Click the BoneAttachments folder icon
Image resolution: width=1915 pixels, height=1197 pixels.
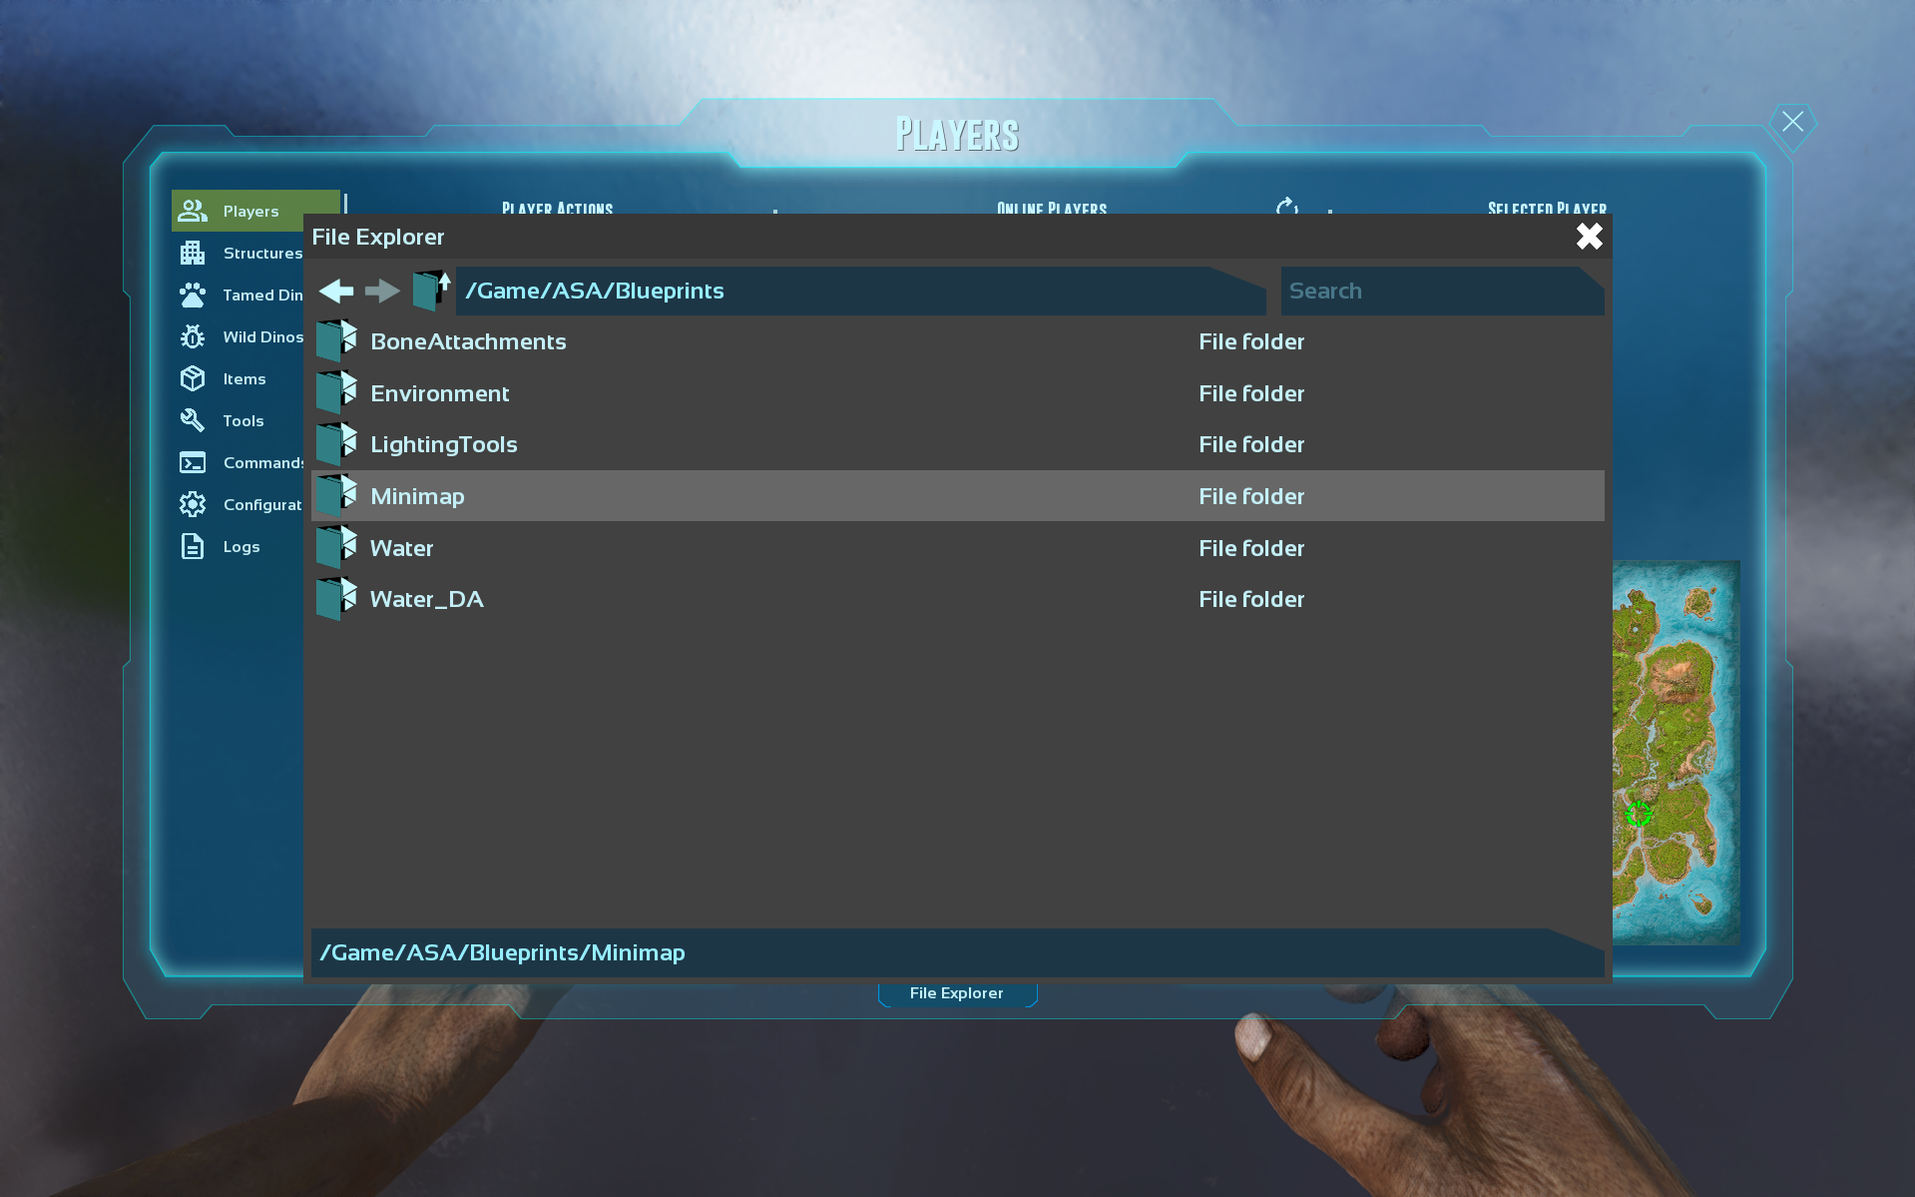[x=336, y=341]
